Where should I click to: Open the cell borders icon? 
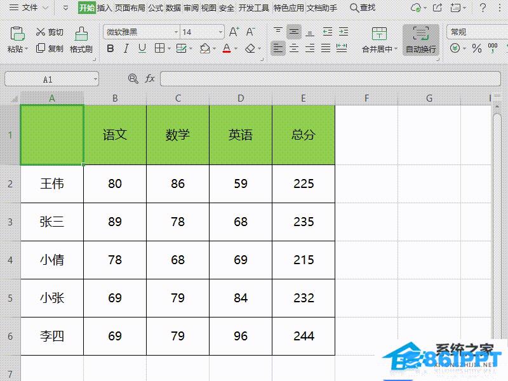[x=159, y=49]
